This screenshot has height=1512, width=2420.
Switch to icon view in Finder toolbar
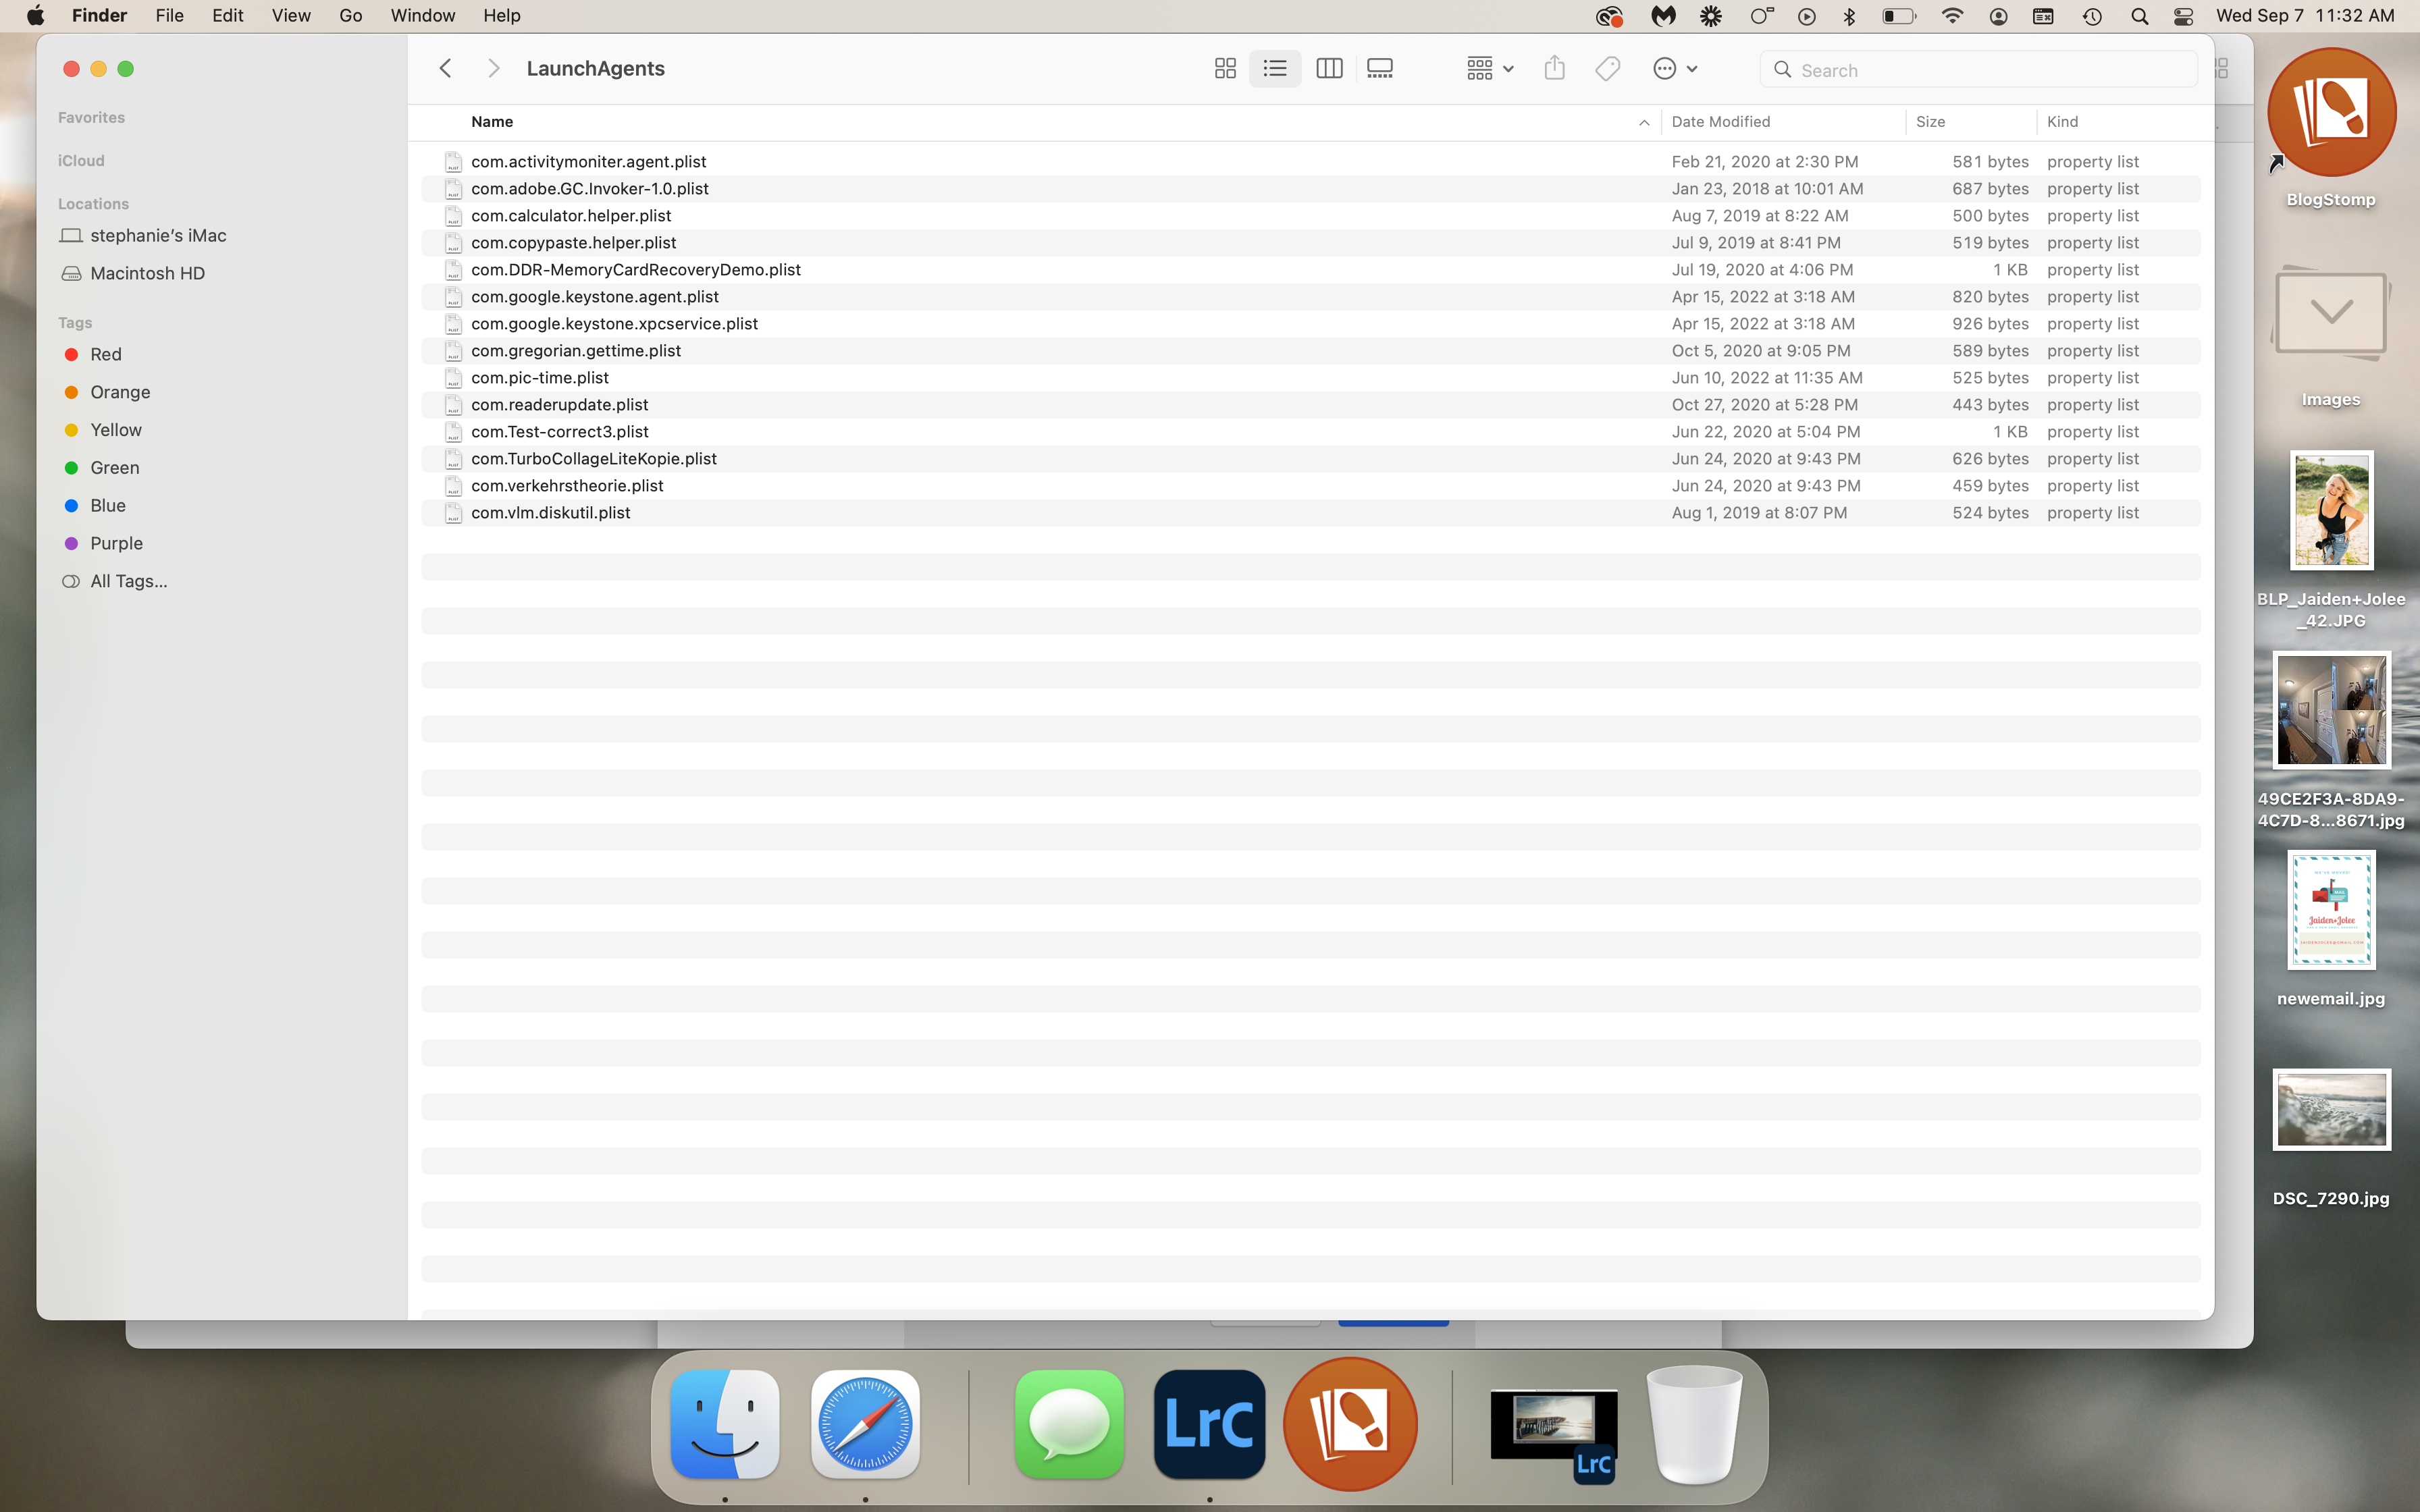coord(1225,69)
